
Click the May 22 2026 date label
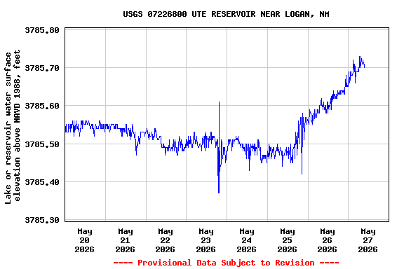coord(165,240)
